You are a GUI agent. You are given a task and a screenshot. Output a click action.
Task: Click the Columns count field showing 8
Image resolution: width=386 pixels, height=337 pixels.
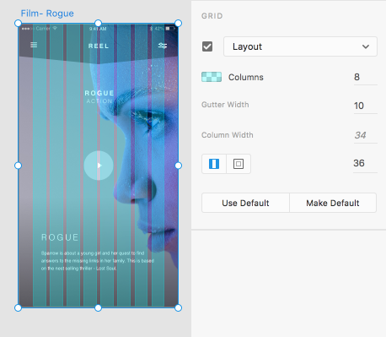pyautogui.click(x=365, y=77)
